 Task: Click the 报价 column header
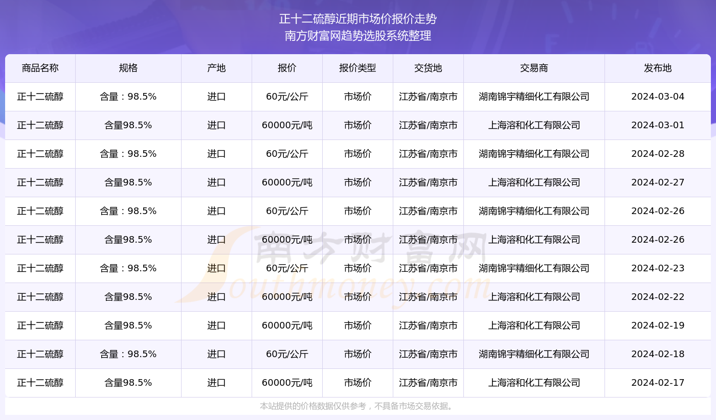coord(287,68)
